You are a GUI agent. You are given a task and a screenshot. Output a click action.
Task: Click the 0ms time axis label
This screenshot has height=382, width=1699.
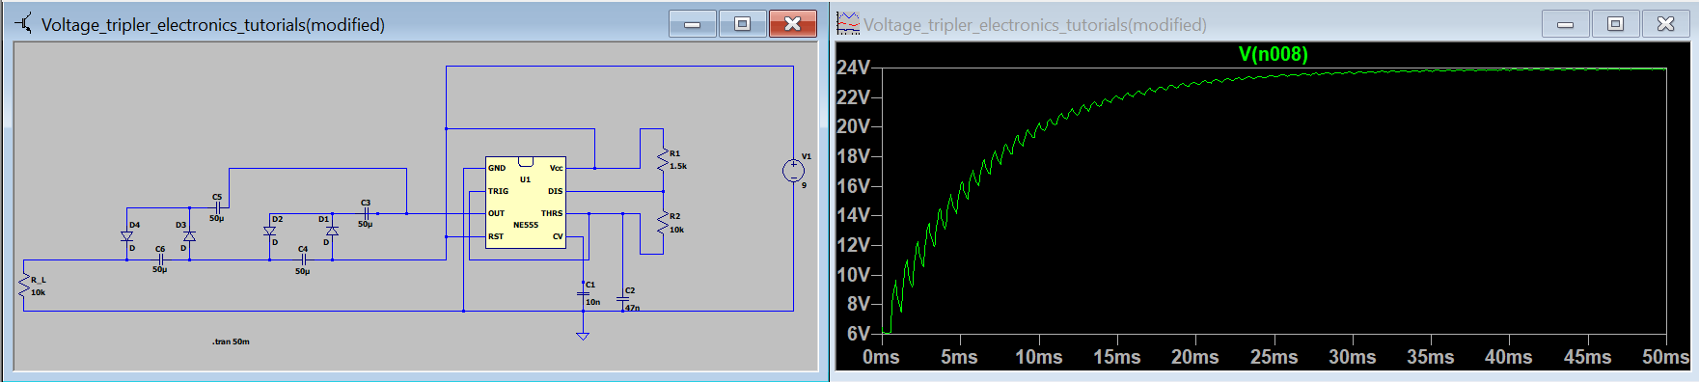click(881, 357)
